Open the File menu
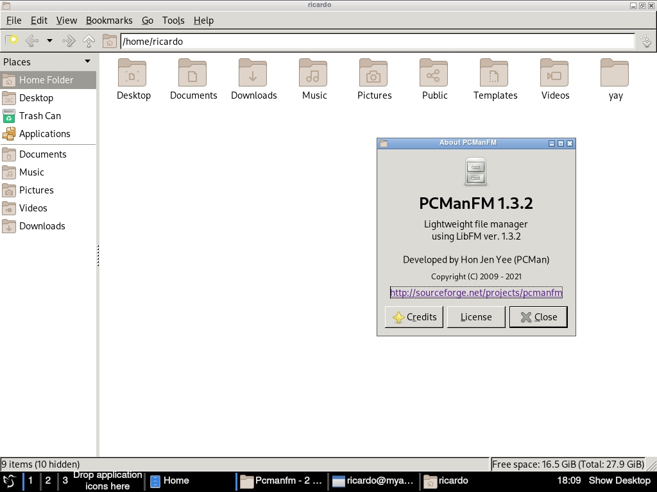This screenshot has height=492, width=657. pyautogui.click(x=14, y=20)
